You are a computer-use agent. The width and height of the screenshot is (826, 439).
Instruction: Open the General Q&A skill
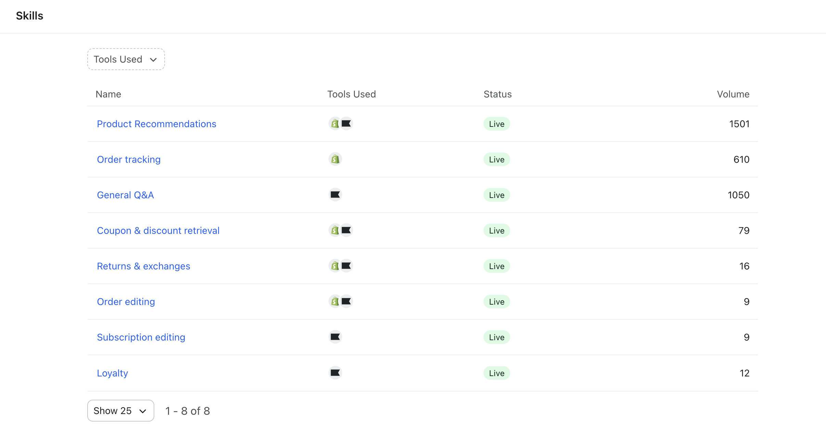click(125, 195)
